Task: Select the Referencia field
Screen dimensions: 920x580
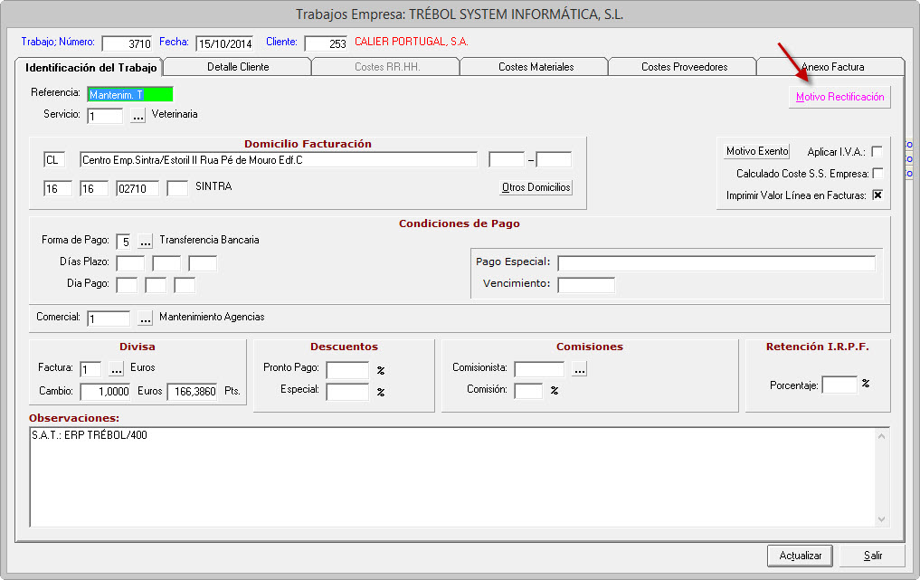Action: [130, 94]
